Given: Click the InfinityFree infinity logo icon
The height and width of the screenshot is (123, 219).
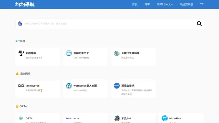Looking at the screenshot, I should (21, 86).
